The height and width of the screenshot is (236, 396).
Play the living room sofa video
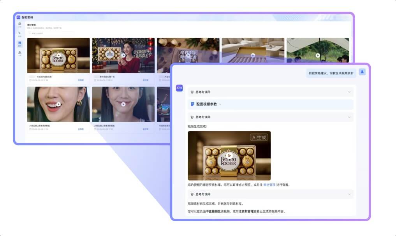[253, 55]
